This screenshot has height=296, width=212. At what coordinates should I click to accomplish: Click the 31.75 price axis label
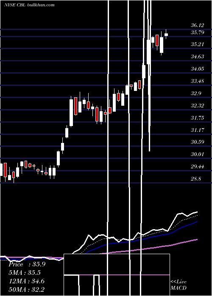click(197, 118)
